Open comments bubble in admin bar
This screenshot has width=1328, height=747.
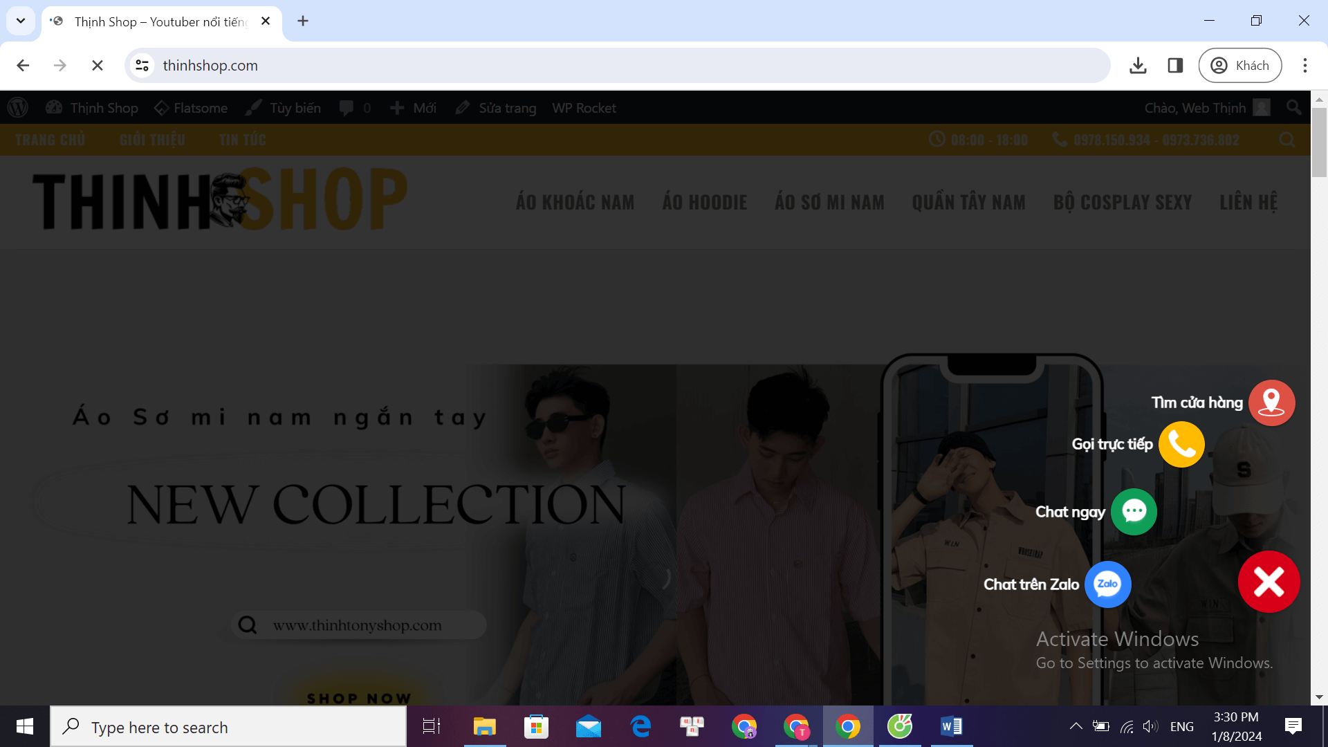click(x=355, y=108)
